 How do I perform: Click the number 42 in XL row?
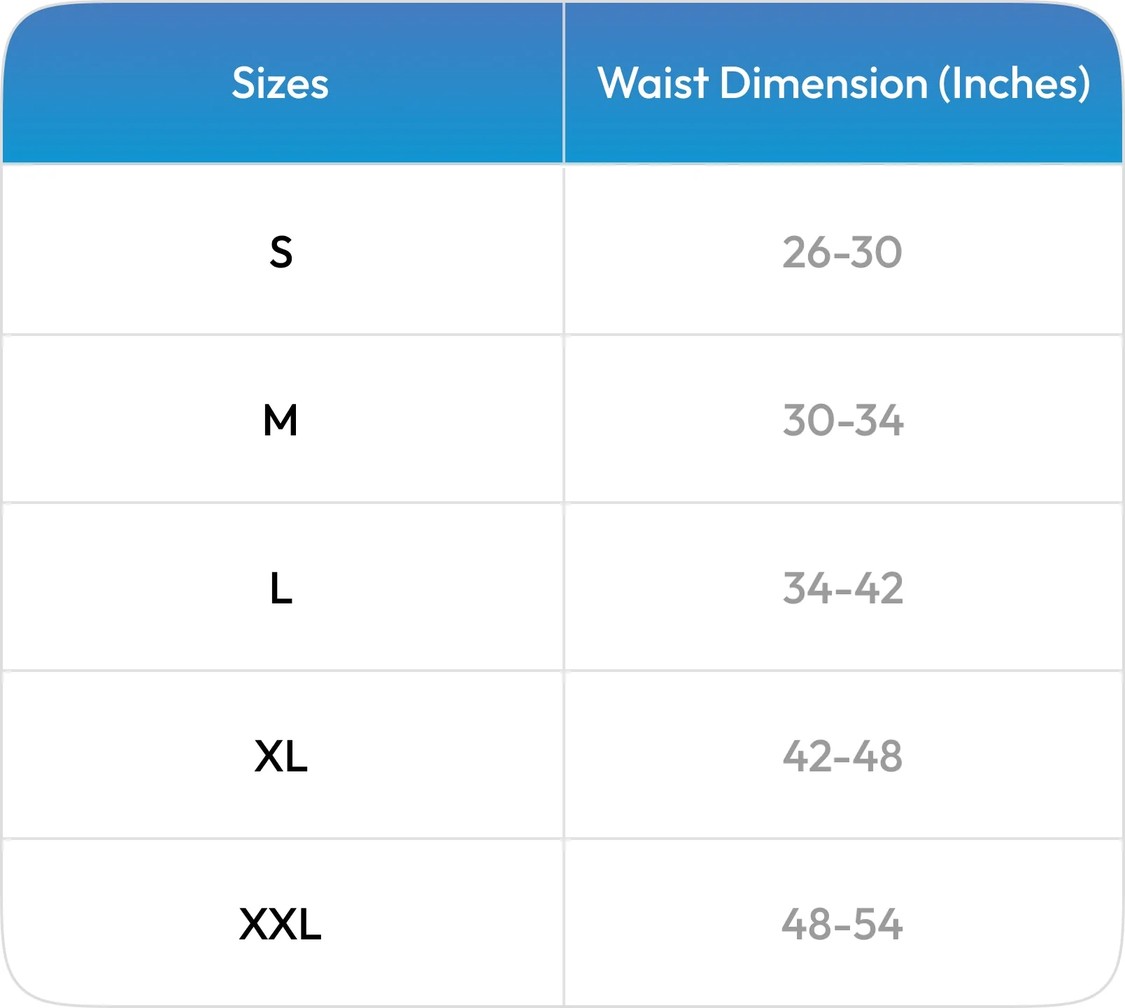coord(806,756)
